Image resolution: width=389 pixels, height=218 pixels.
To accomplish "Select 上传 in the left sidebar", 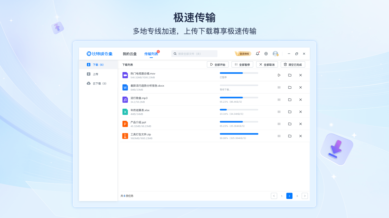I will (96, 74).
